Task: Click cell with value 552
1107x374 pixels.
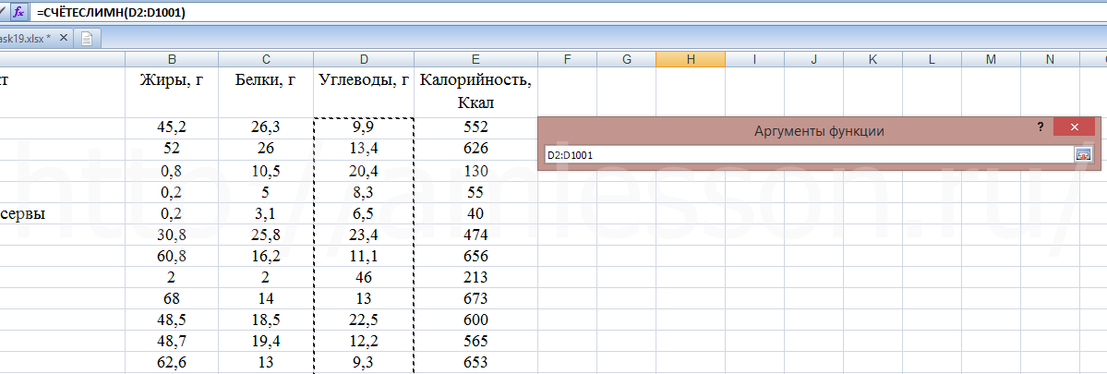Action: [x=475, y=127]
